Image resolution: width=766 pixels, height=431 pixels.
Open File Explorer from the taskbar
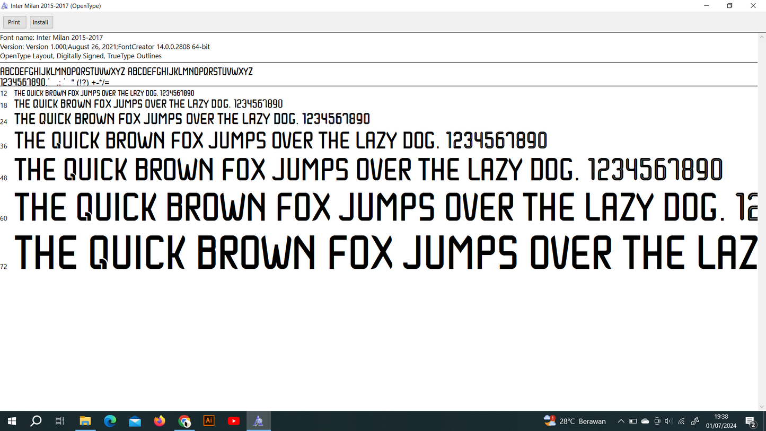(85, 421)
